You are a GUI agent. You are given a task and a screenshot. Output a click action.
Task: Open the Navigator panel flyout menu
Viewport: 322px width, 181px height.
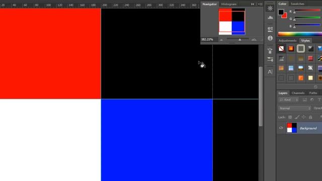(260, 4)
